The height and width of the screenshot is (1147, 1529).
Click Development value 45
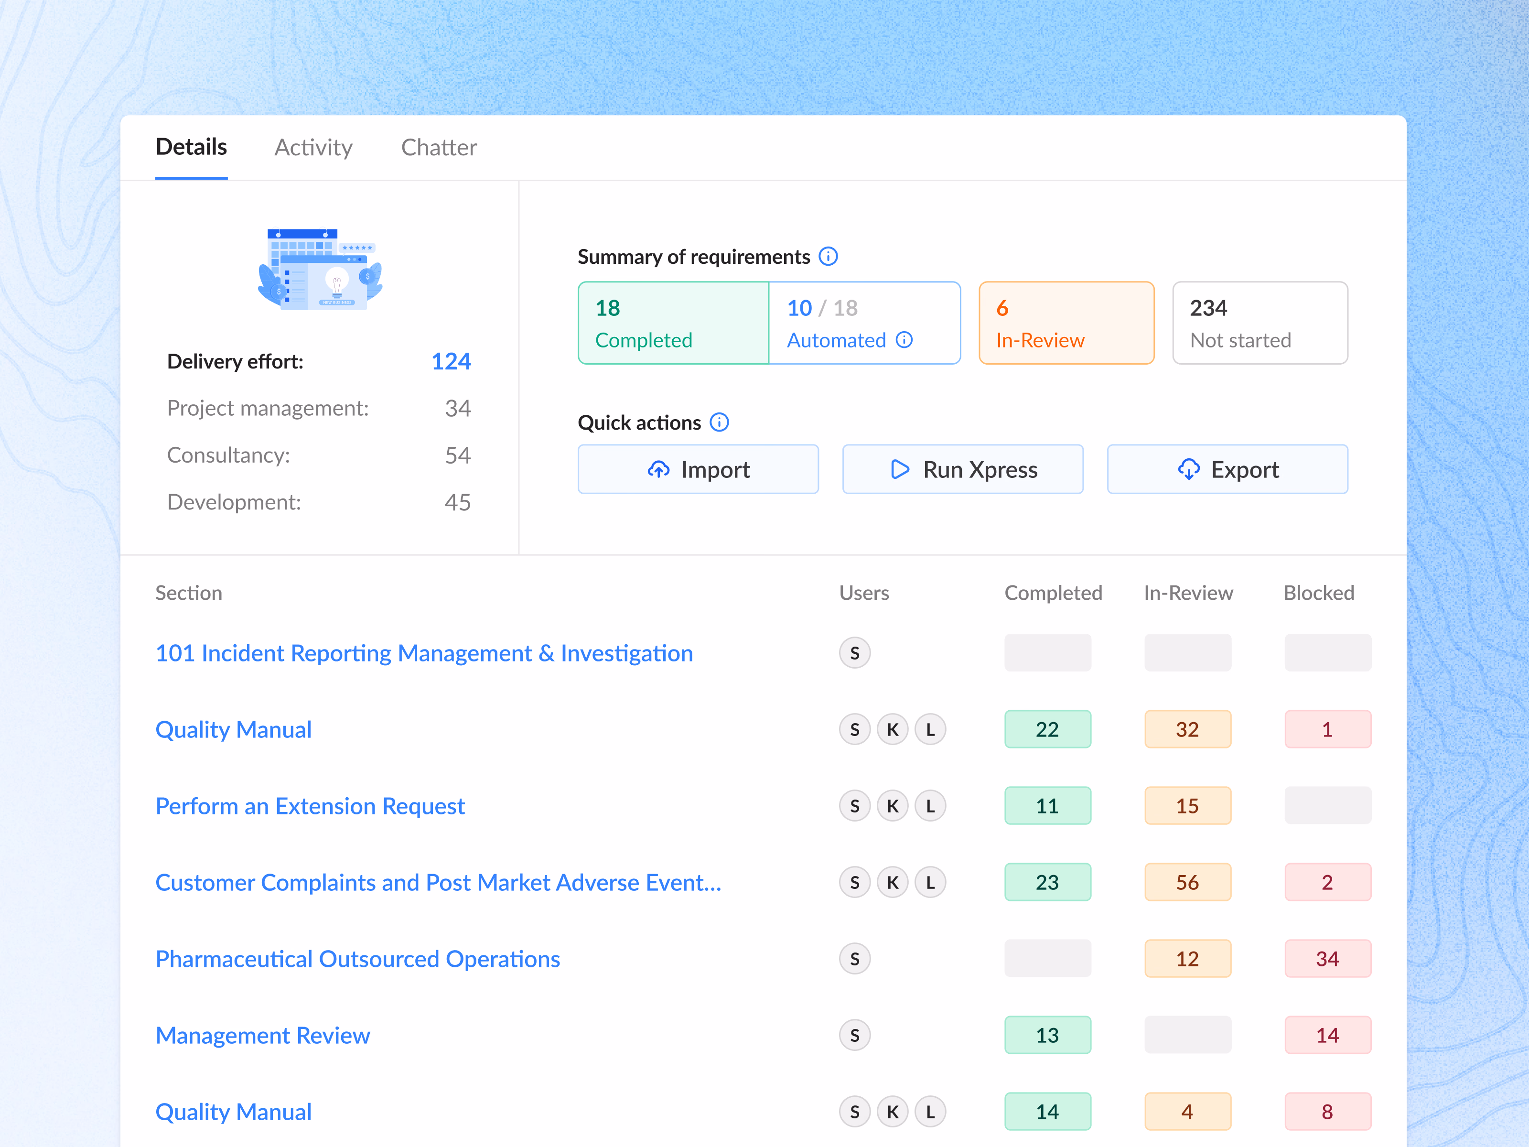click(458, 503)
